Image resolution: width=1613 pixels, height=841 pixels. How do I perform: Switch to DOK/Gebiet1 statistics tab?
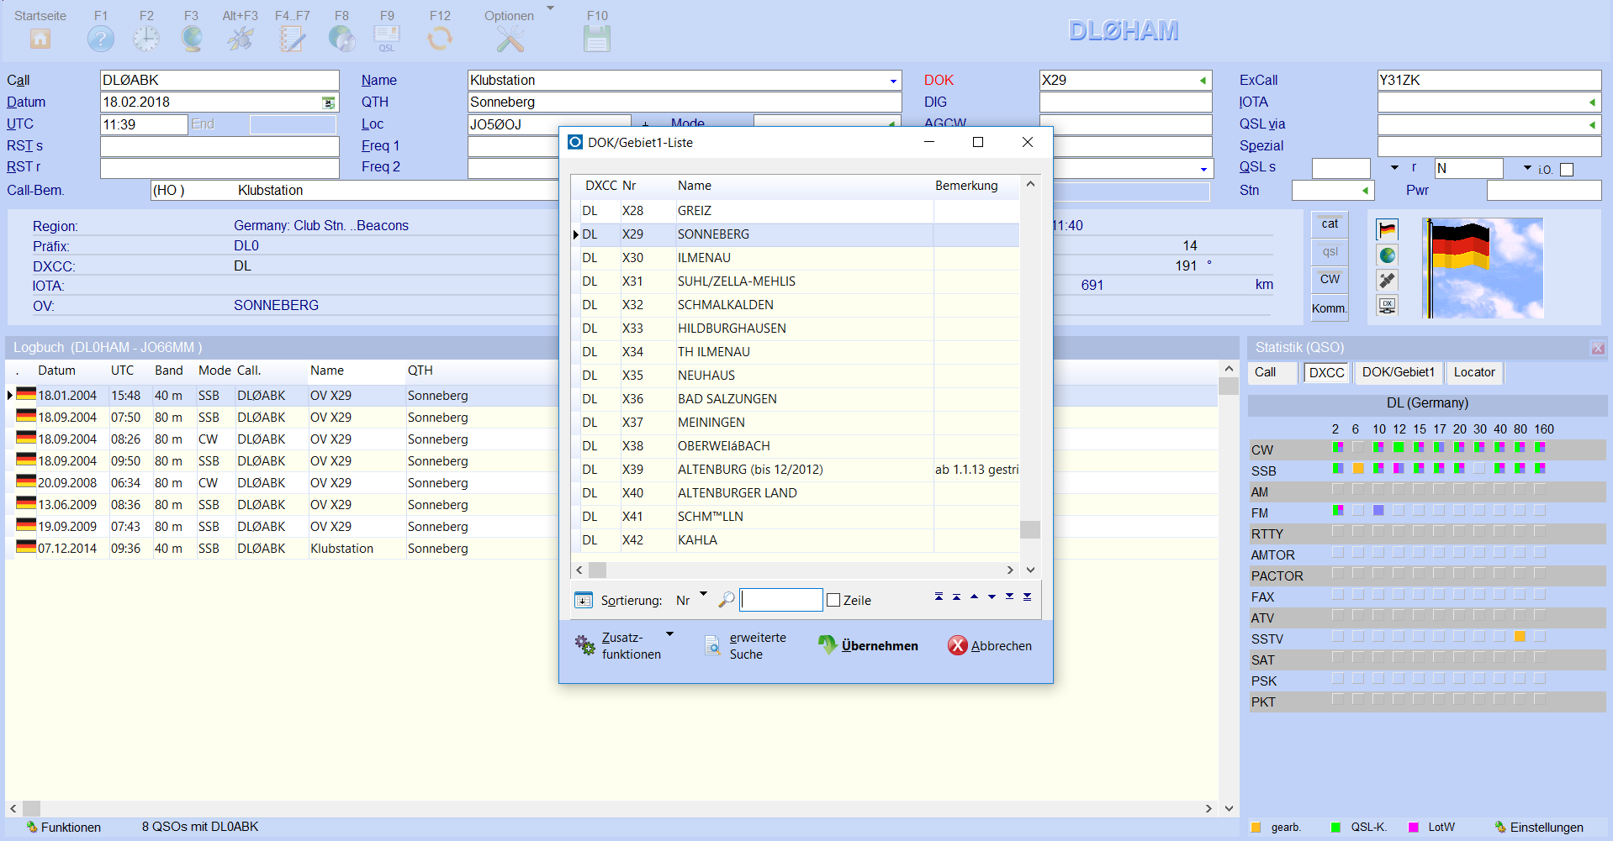(1398, 372)
